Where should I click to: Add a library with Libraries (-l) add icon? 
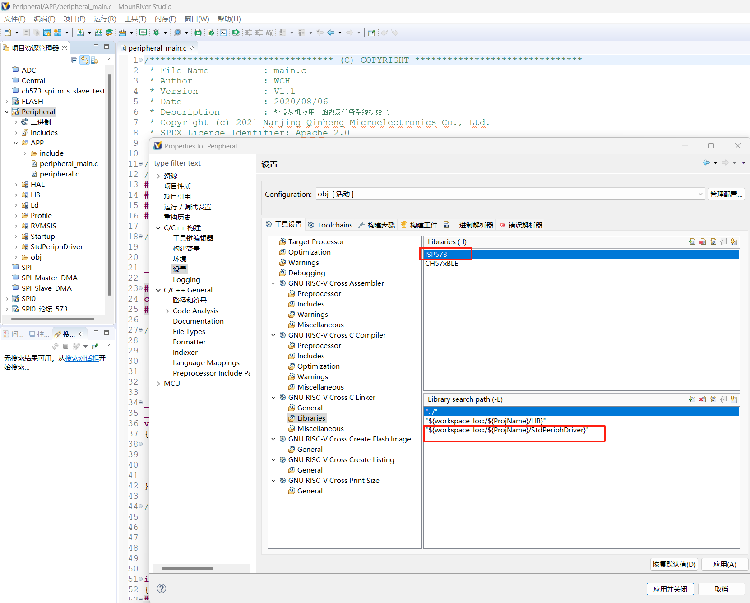[692, 242]
